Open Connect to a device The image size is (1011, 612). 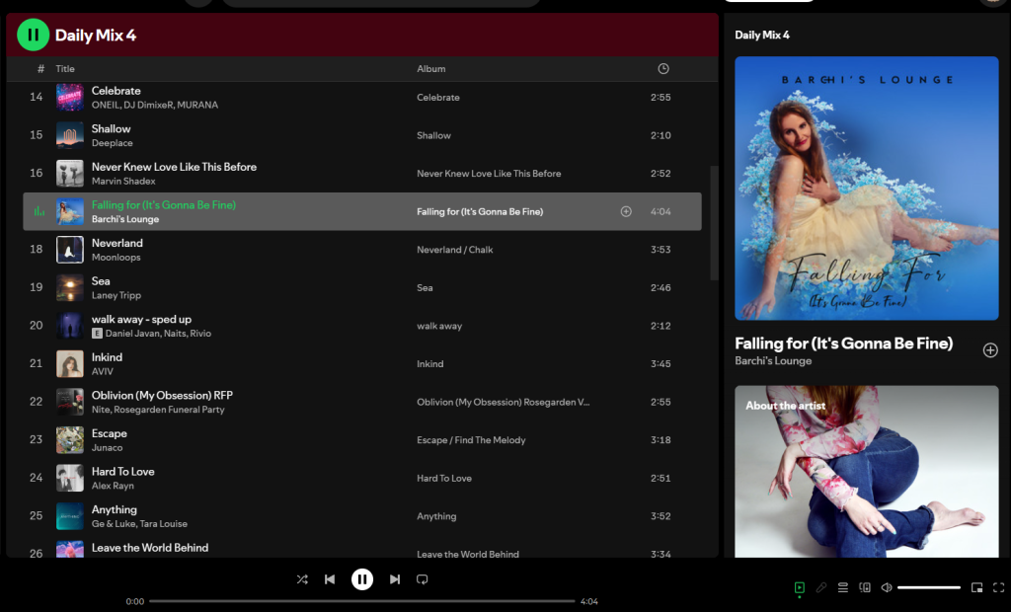pyautogui.click(x=865, y=587)
